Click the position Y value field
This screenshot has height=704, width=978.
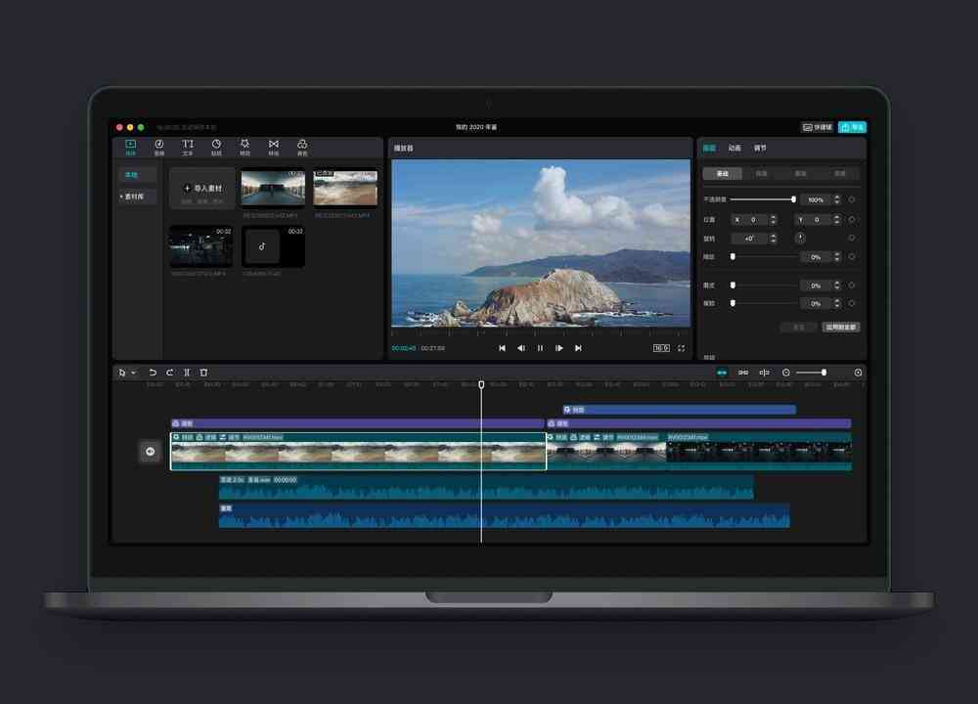pyautogui.click(x=814, y=219)
